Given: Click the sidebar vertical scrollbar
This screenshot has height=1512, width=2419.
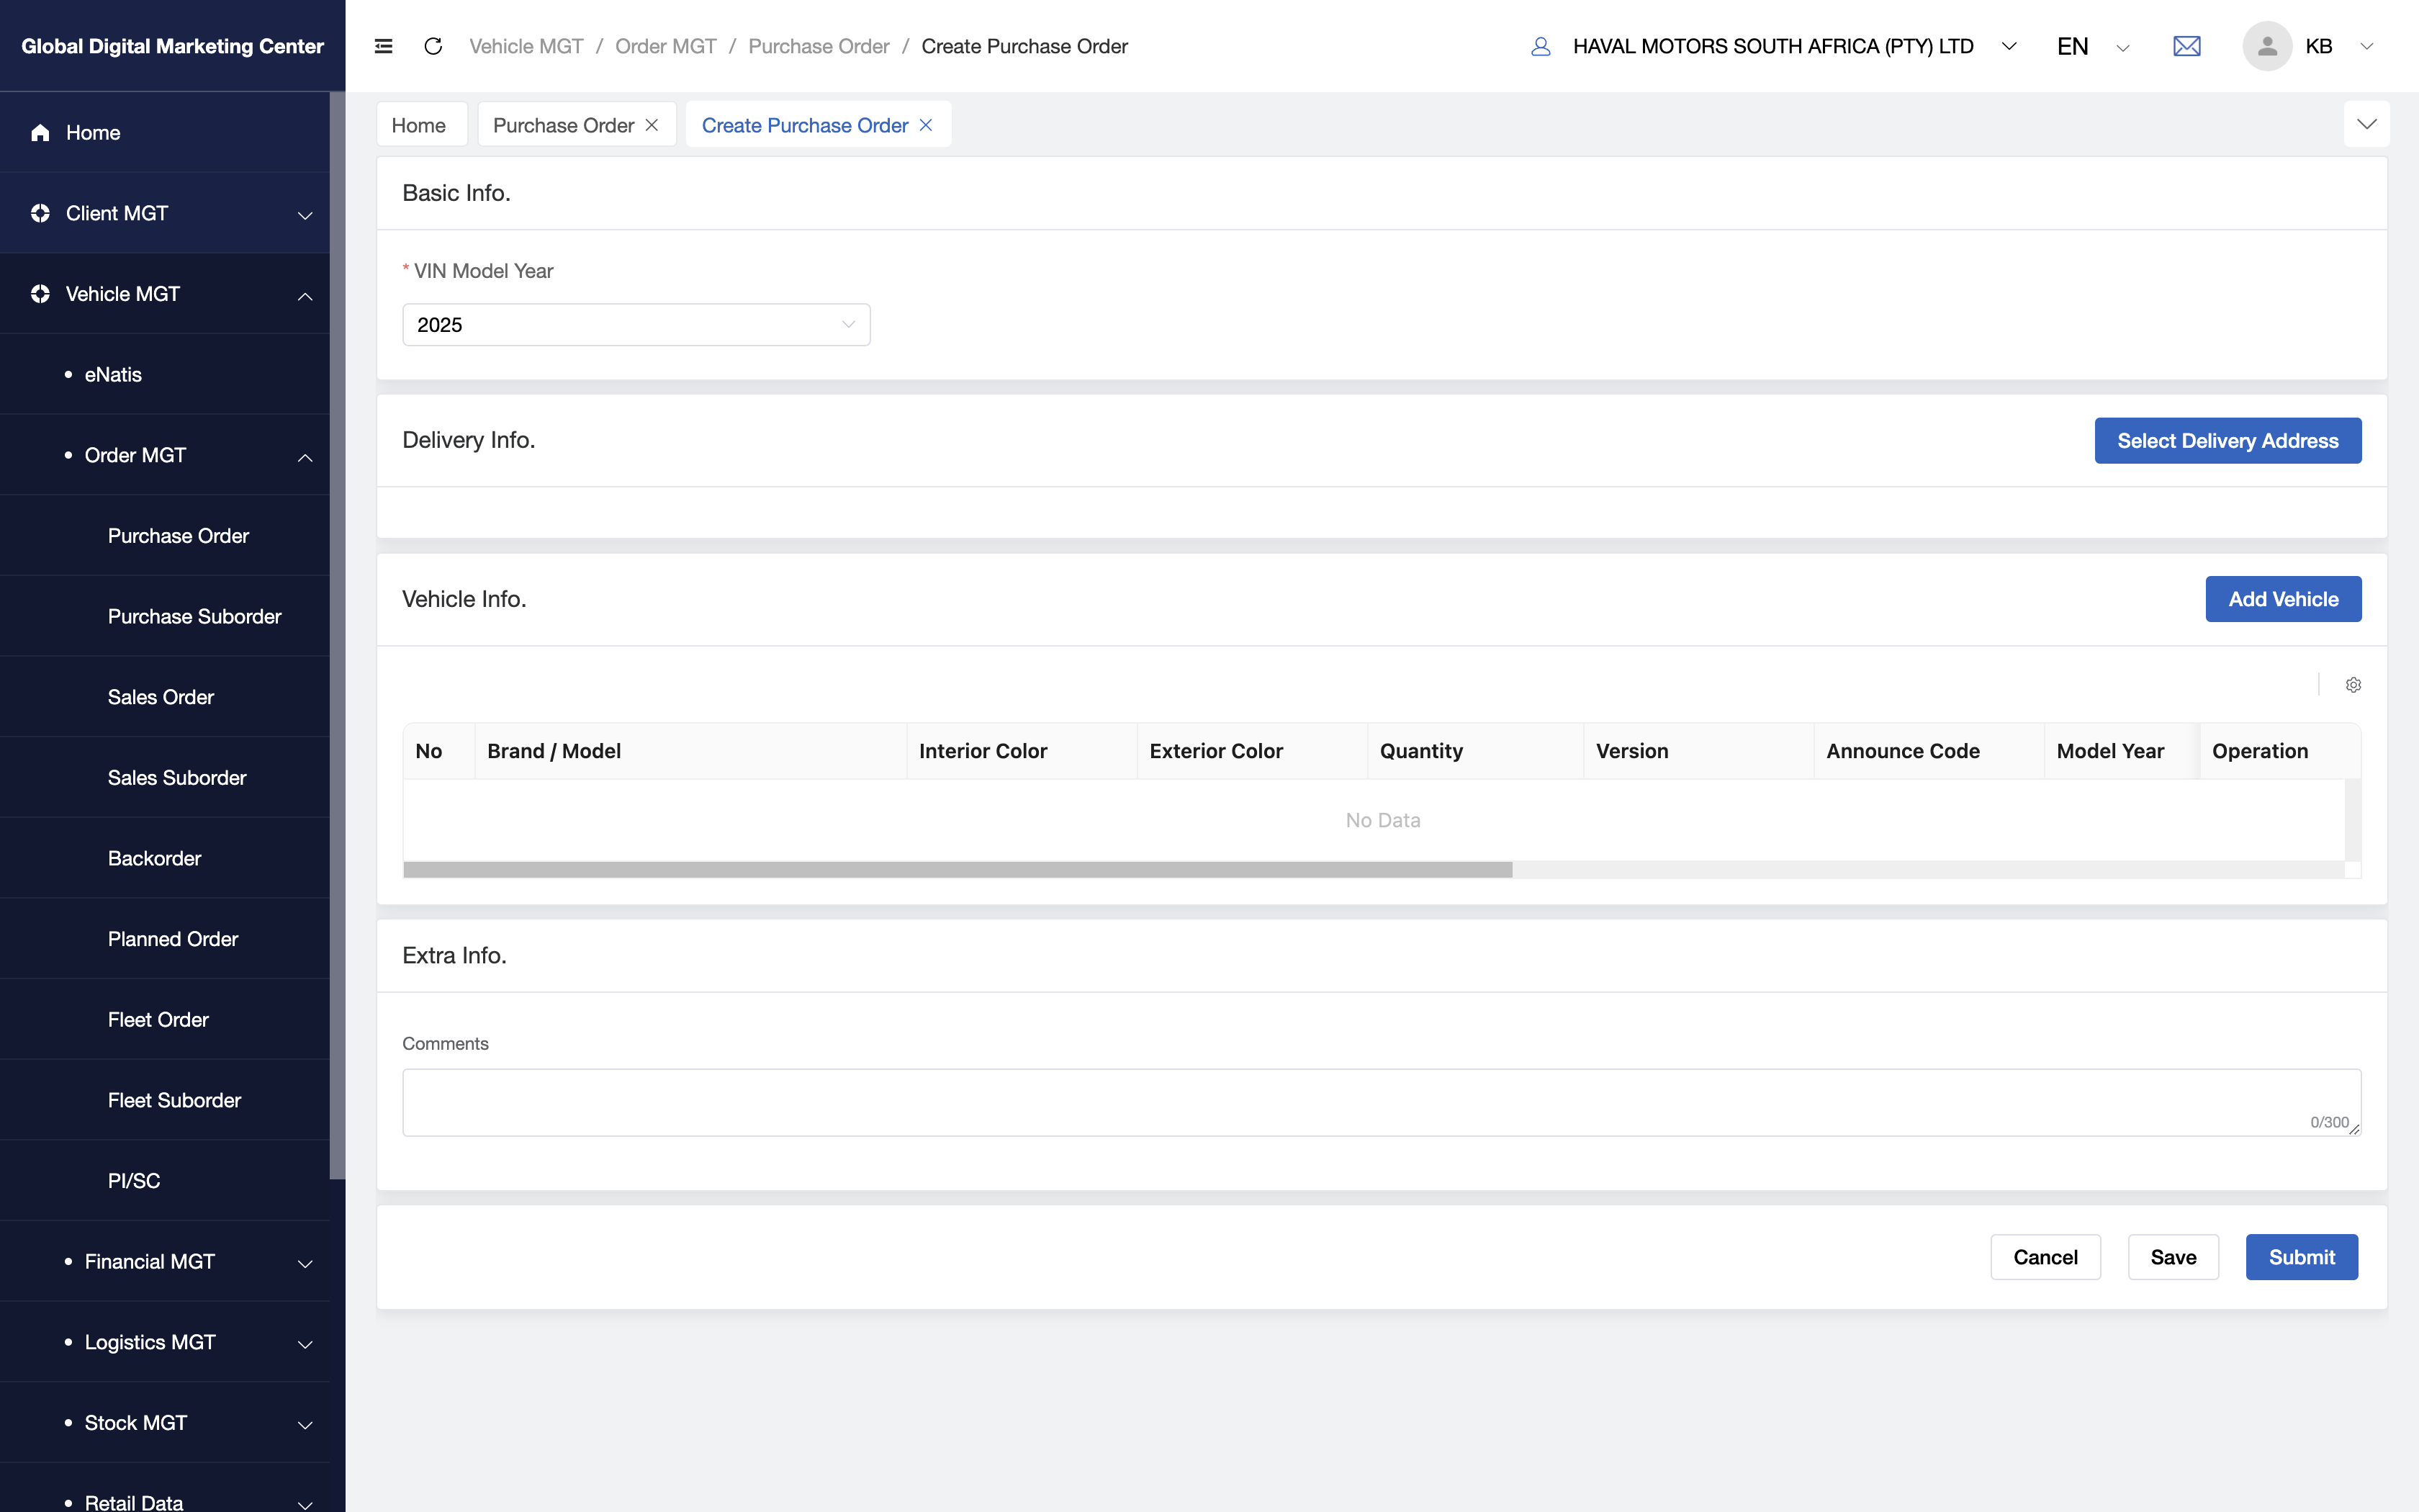Looking at the screenshot, I should [338, 635].
